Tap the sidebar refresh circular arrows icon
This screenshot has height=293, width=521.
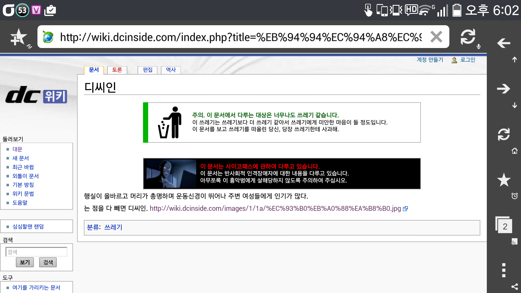[504, 134]
